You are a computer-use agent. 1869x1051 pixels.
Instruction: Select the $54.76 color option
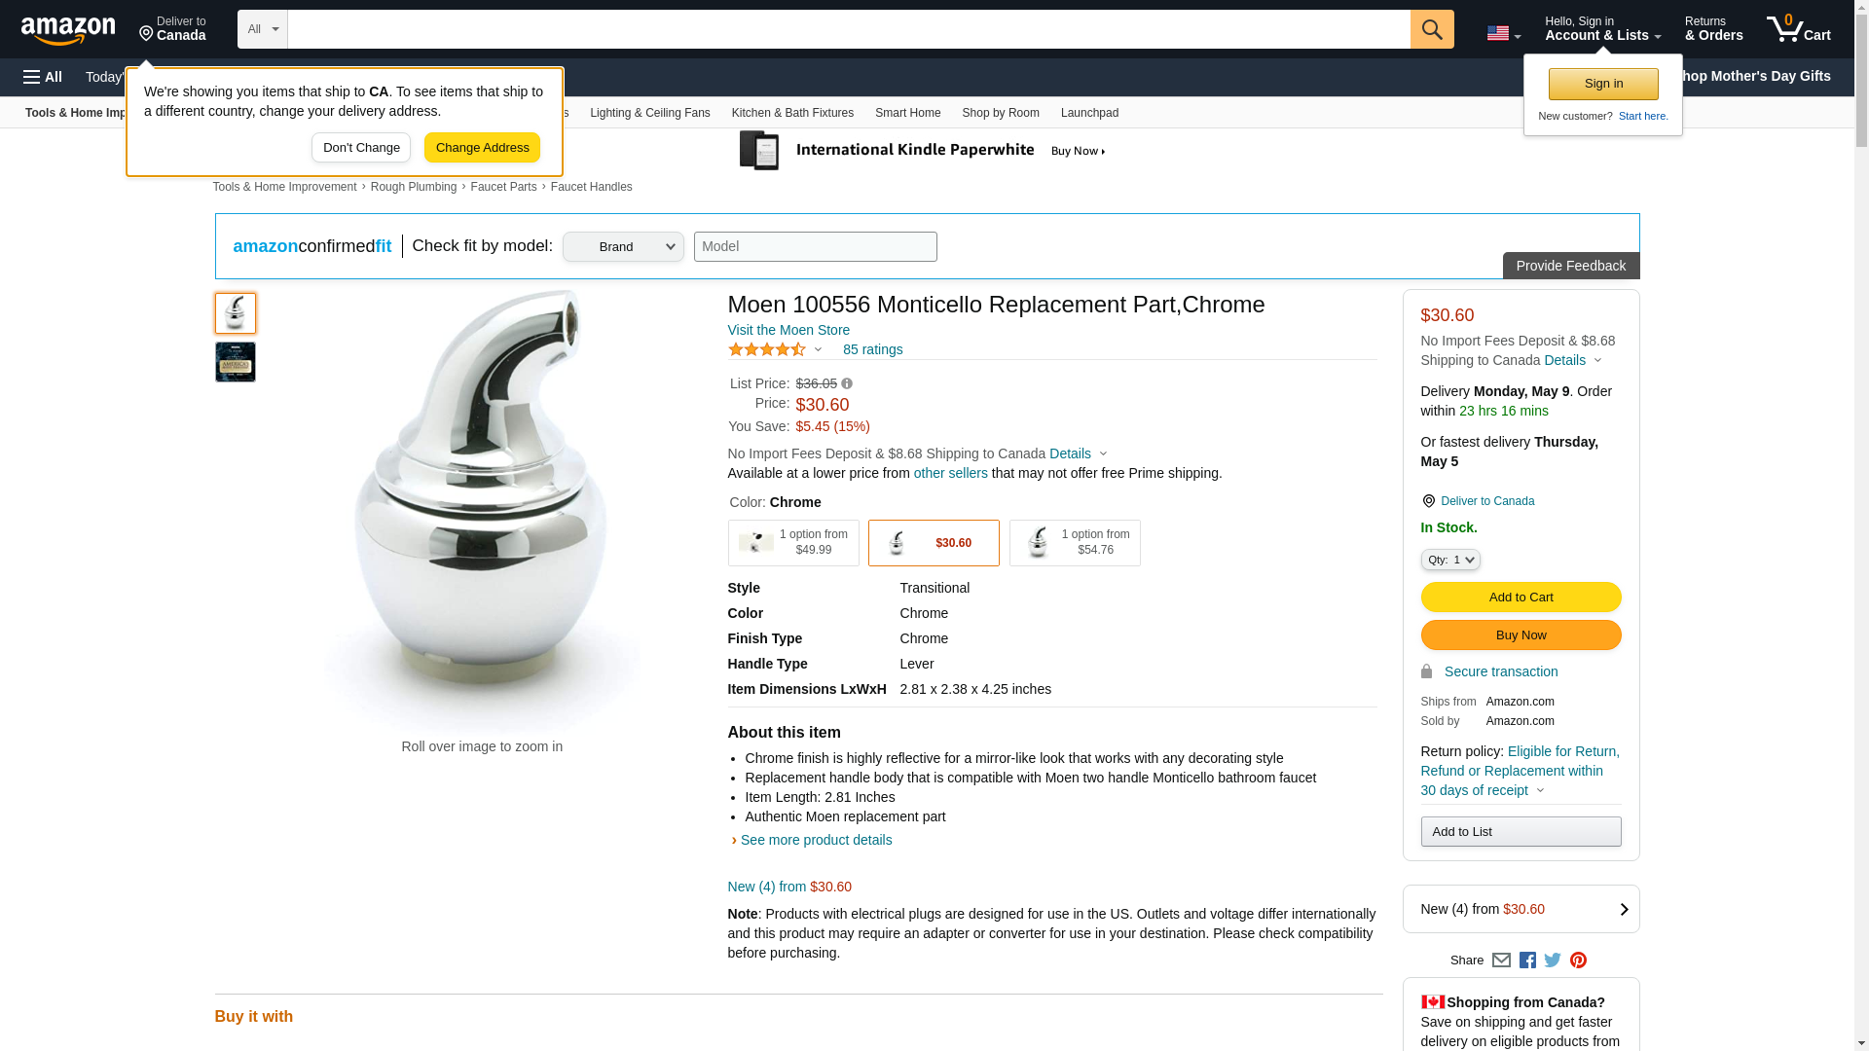tap(1074, 543)
